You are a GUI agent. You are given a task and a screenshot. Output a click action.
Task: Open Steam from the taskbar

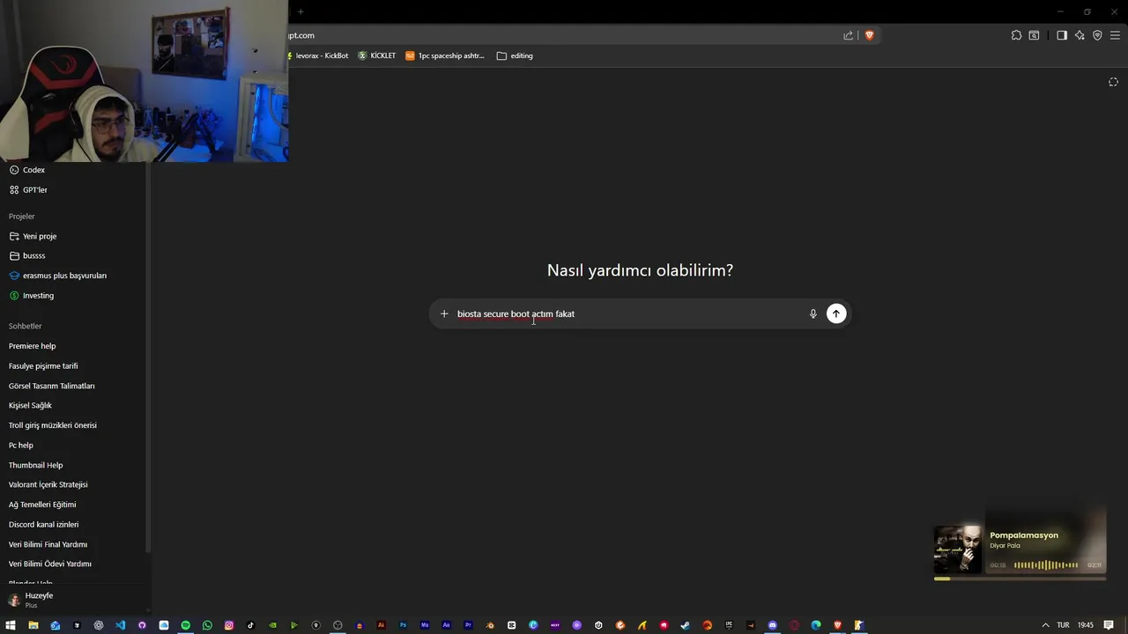685,625
